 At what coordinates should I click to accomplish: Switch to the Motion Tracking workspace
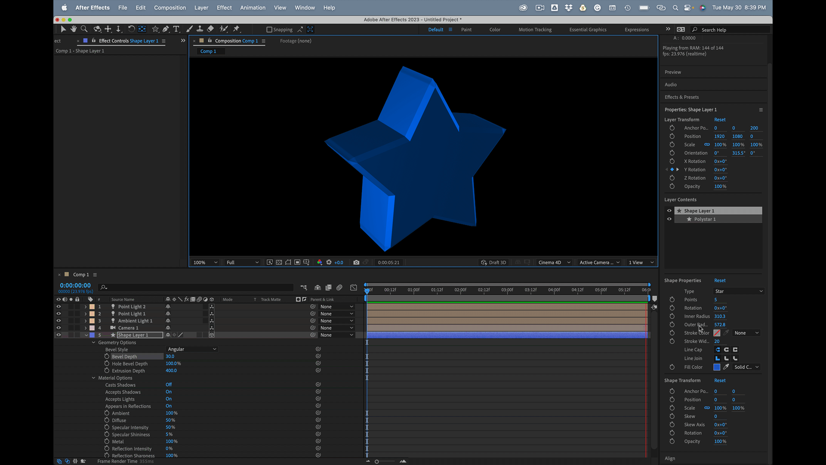(x=535, y=30)
